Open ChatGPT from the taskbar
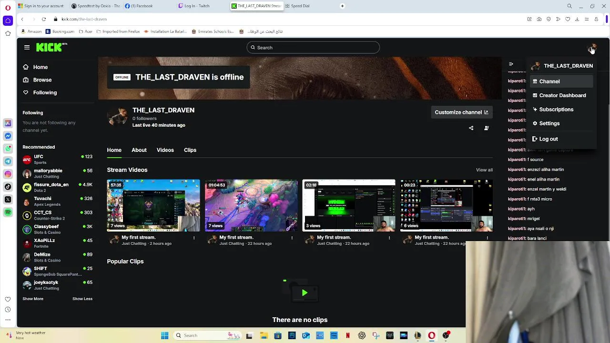The width and height of the screenshot is (610, 343). tap(362, 335)
